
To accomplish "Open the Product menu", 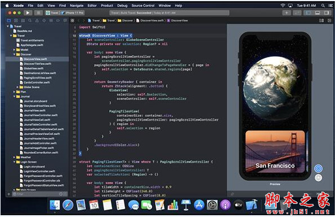I will (107, 6).
